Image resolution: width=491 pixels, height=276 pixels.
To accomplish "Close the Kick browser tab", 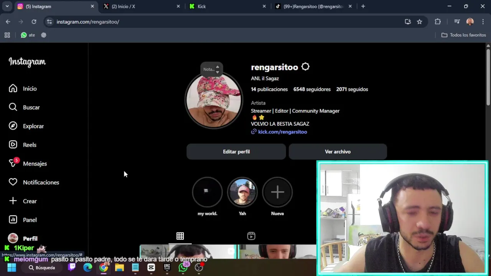I will tap(264, 7).
